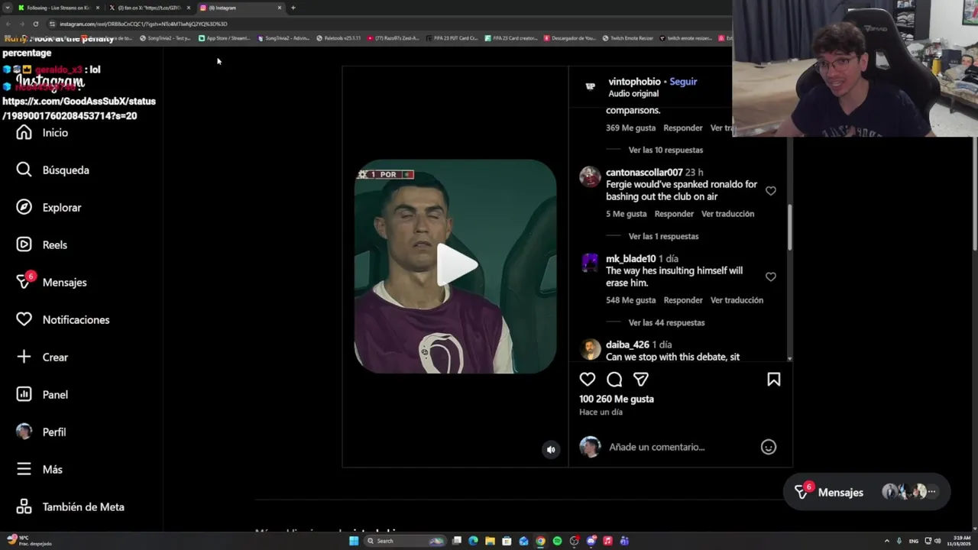The image size is (978, 550).
Task: Open FIFA 23 FUT Card Cr... bookmark
Action: click(x=452, y=38)
